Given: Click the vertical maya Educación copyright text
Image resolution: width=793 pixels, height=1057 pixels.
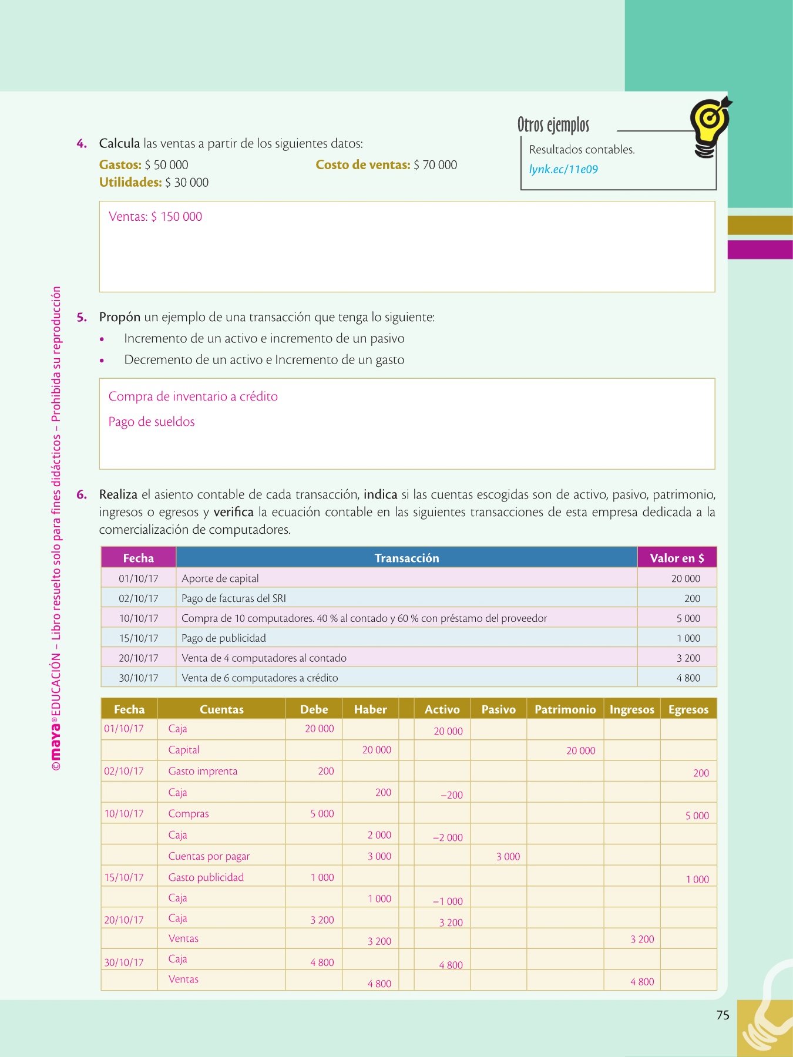Looking at the screenshot, I should pyautogui.click(x=56, y=528).
